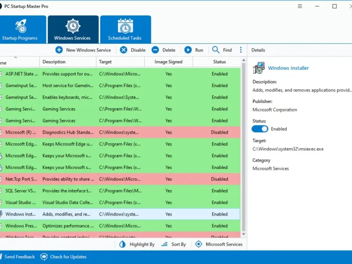This screenshot has width=352, height=264.
Task: Open the hamburger menu in title bar
Action: [x=300, y=6]
